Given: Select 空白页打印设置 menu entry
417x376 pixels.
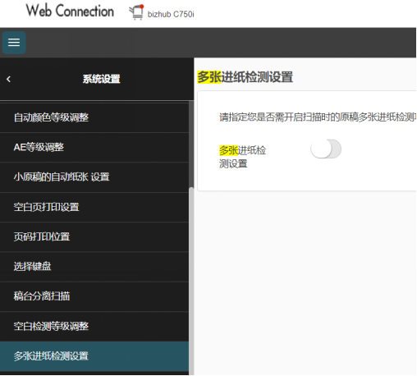Looking at the screenshot, I should click(94, 207).
